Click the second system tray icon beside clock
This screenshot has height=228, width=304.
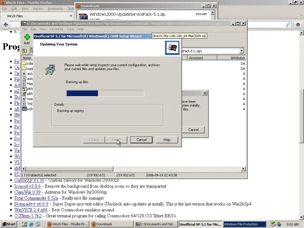pos(279,224)
